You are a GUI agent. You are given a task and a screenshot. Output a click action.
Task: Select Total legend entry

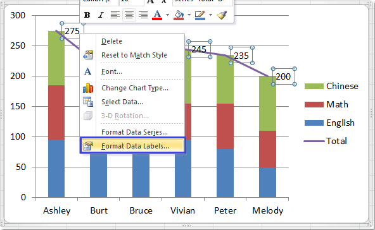coord(326,141)
